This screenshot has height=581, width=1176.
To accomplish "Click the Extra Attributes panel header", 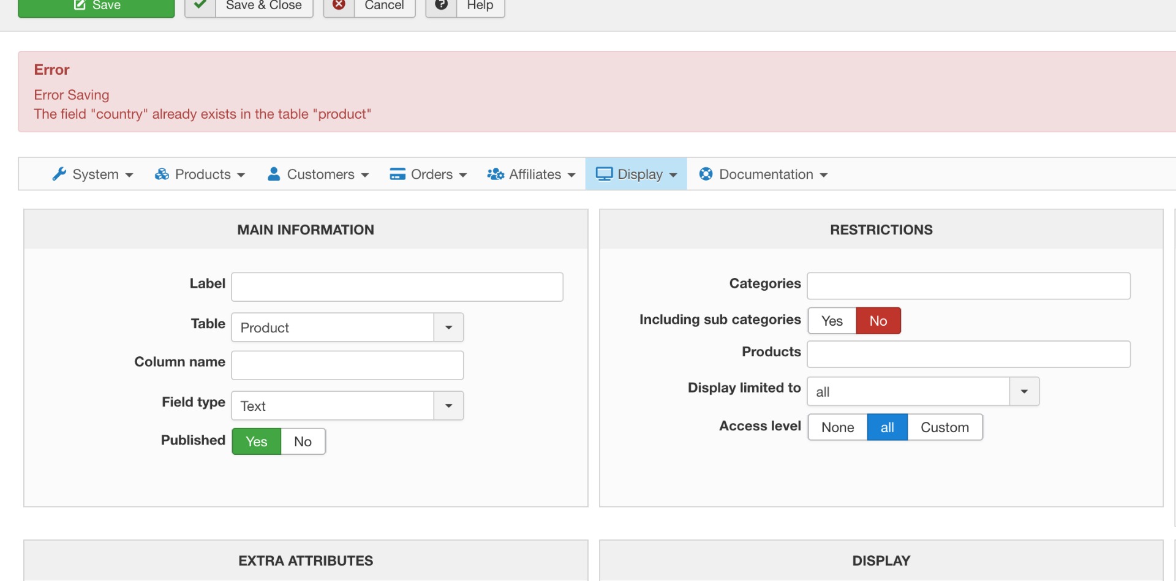I will (306, 560).
